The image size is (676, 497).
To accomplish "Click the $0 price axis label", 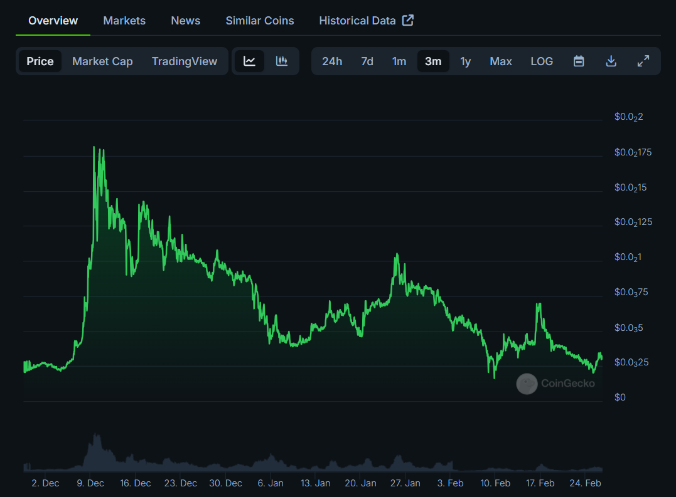I will tap(620, 397).
